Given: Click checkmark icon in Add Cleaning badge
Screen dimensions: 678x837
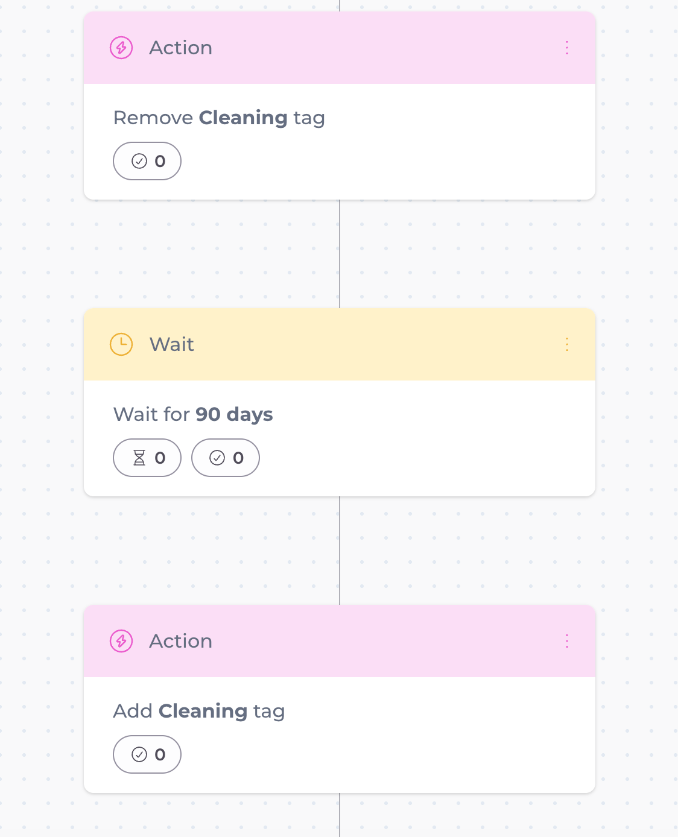Looking at the screenshot, I should point(139,754).
